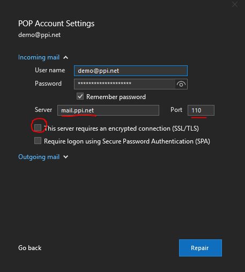
Task: Check the Secure Password Authentication checkbox
Action: (x=38, y=141)
